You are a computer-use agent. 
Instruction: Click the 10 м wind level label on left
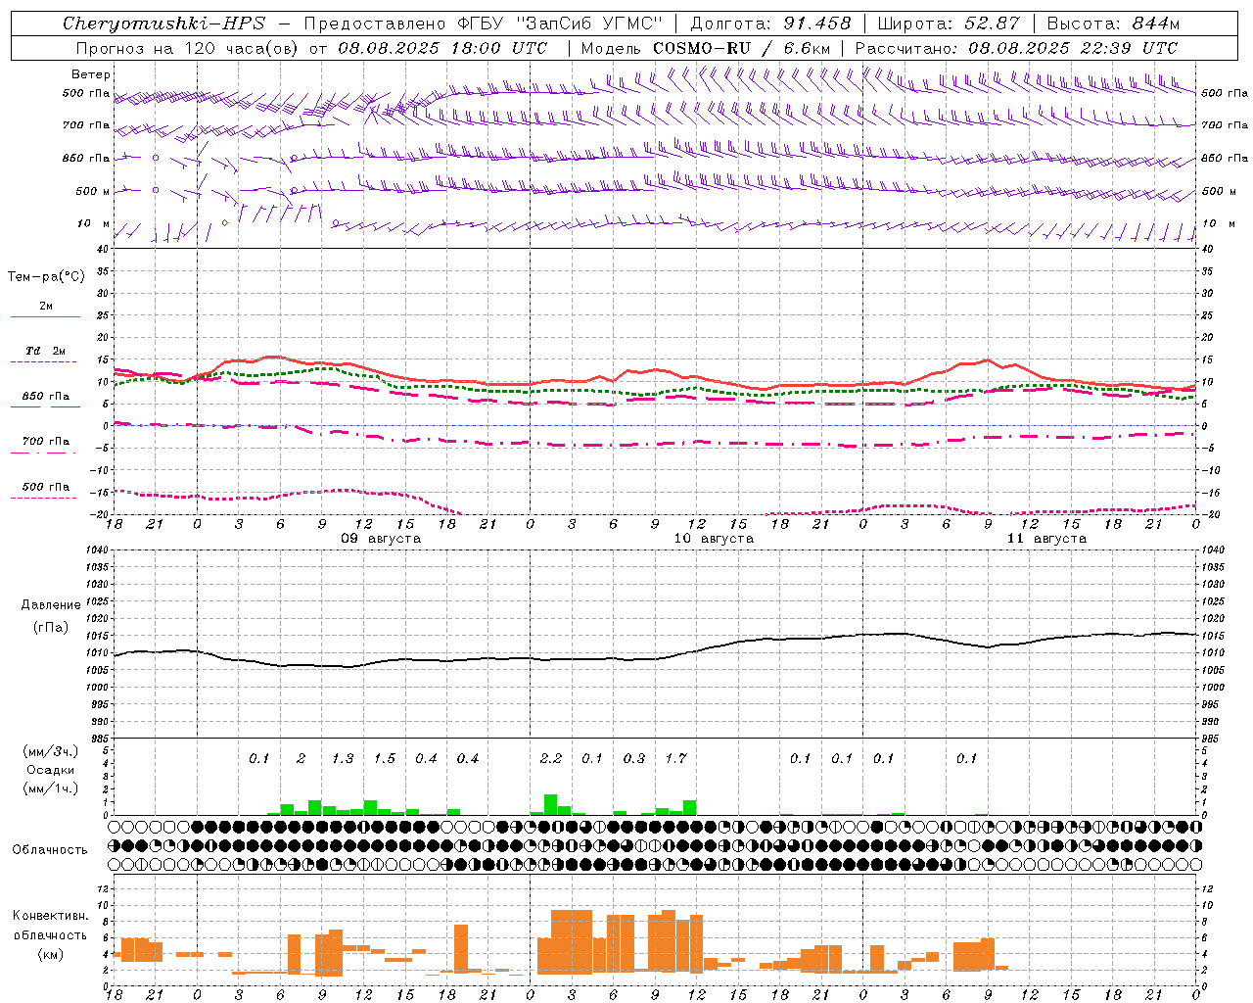tap(94, 223)
